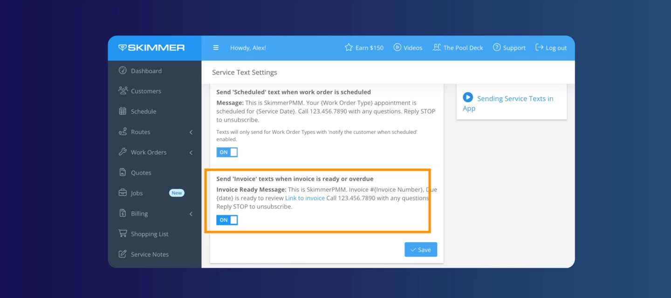This screenshot has width=671, height=298.
Task: Click 'Send 'Scheduled' text when work order is scheduled' heading
Action: (294, 92)
